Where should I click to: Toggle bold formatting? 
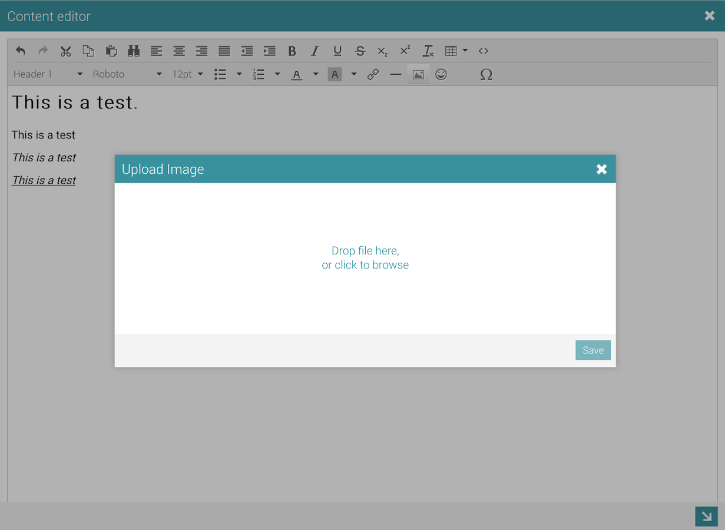[x=292, y=51]
